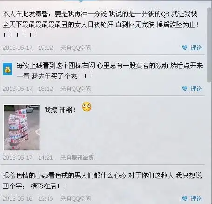Click the money bag avatar icon
Viewport: 212px width, 204px height.
7,69
